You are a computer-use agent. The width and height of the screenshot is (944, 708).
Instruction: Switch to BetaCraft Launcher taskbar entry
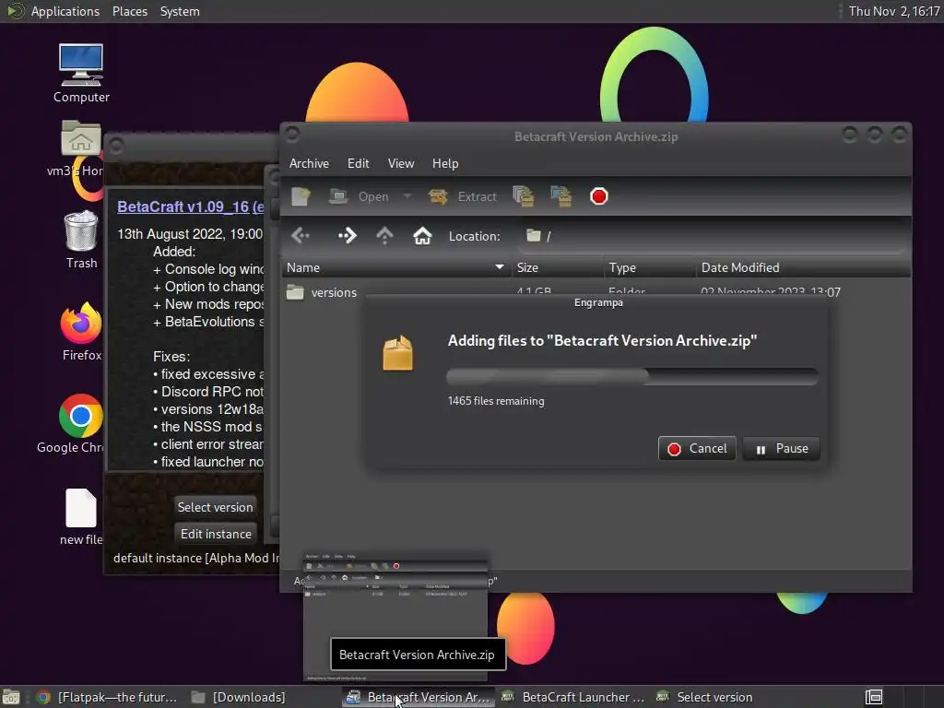coord(573,697)
